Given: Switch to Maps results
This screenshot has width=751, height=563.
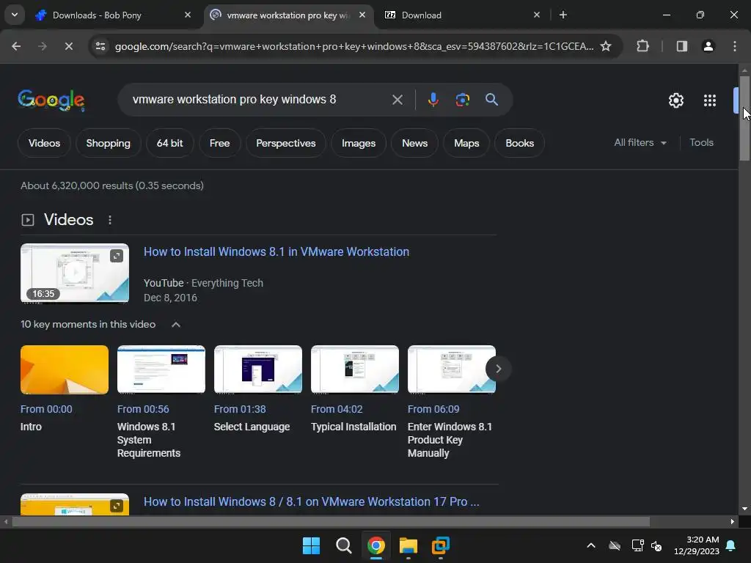Looking at the screenshot, I should pyautogui.click(x=466, y=143).
